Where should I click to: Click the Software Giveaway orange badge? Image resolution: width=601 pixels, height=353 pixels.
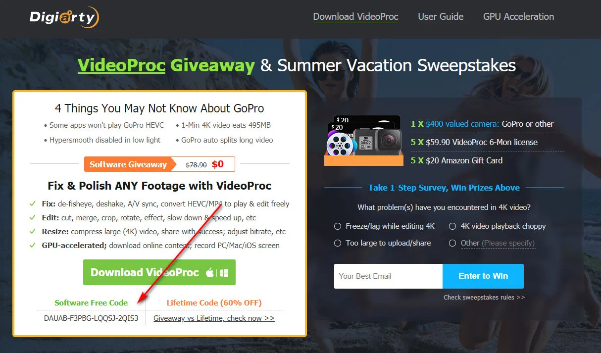(x=127, y=164)
